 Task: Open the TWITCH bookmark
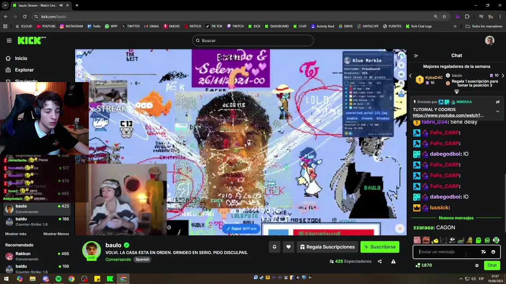(235, 26)
